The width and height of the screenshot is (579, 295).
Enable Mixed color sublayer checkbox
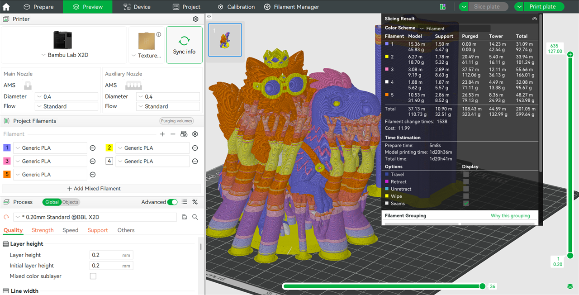pyautogui.click(x=93, y=276)
